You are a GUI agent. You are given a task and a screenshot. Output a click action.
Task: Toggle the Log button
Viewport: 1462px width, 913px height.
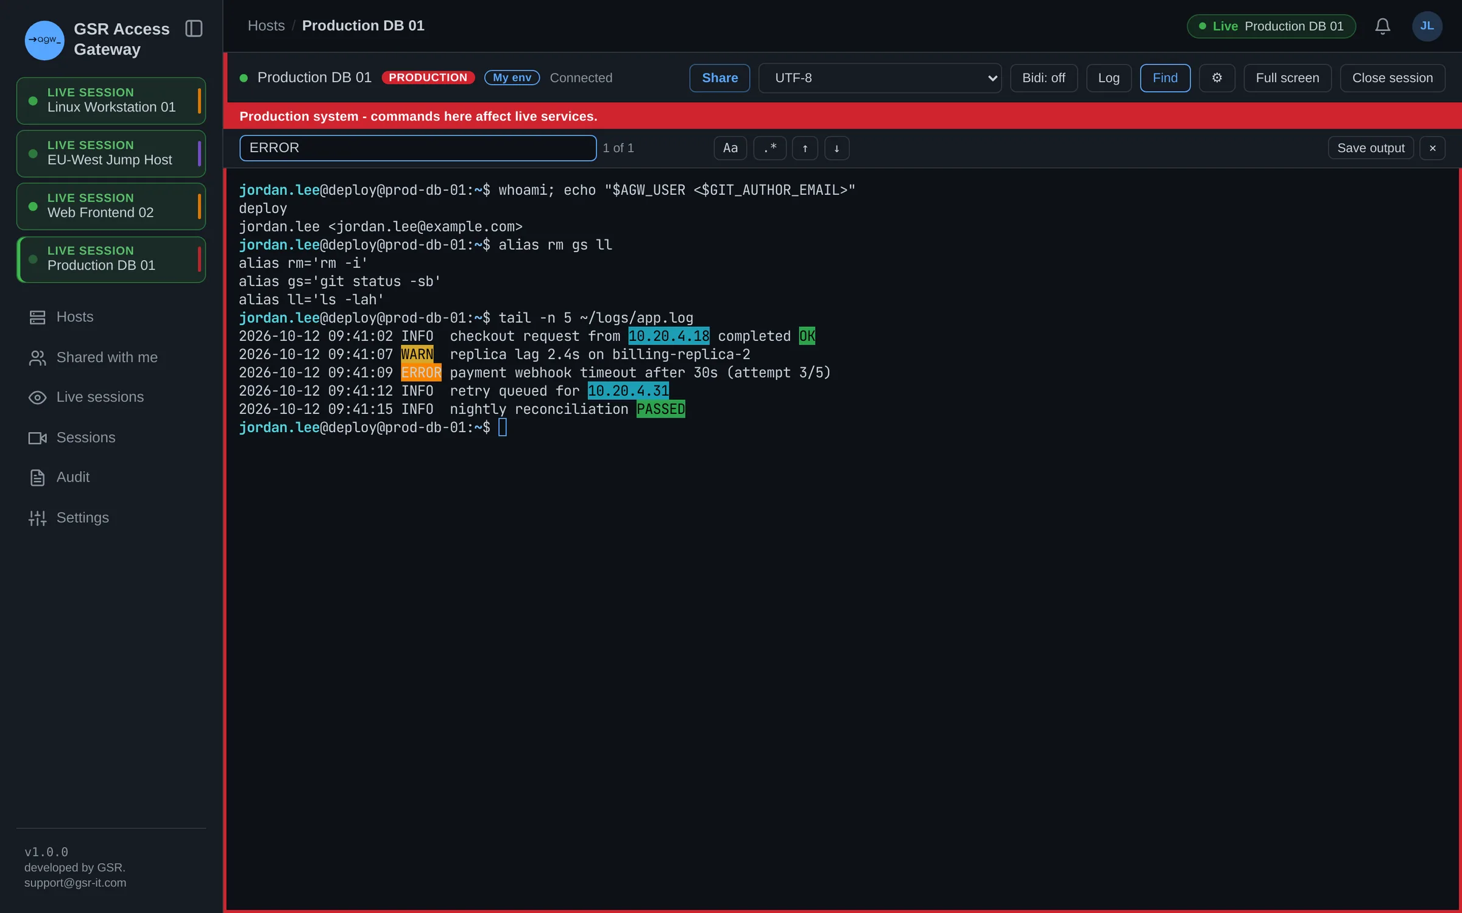pyautogui.click(x=1109, y=78)
